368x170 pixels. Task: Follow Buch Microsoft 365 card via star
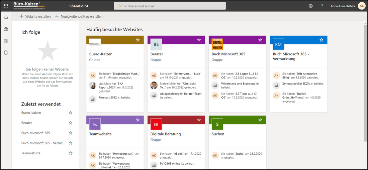(x=260, y=40)
